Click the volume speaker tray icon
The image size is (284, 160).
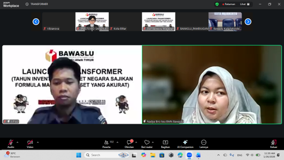coord(252,155)
